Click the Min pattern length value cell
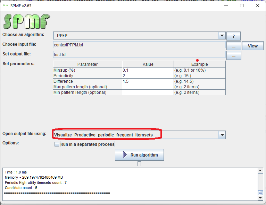The width and height of the screenshot is (266, 205). pos(148,92)
